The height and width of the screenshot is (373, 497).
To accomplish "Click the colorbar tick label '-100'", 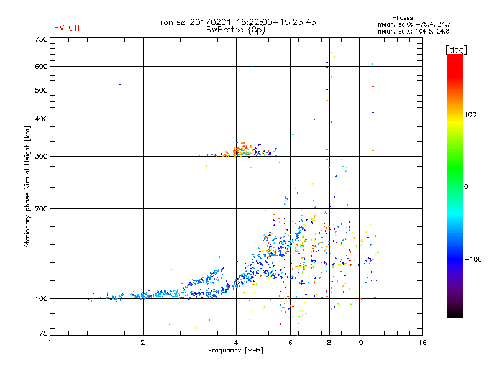I will pos(473,259).
